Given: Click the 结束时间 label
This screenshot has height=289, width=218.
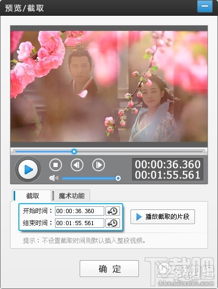Looking at the screenshot, I should [x=38, y=223].
